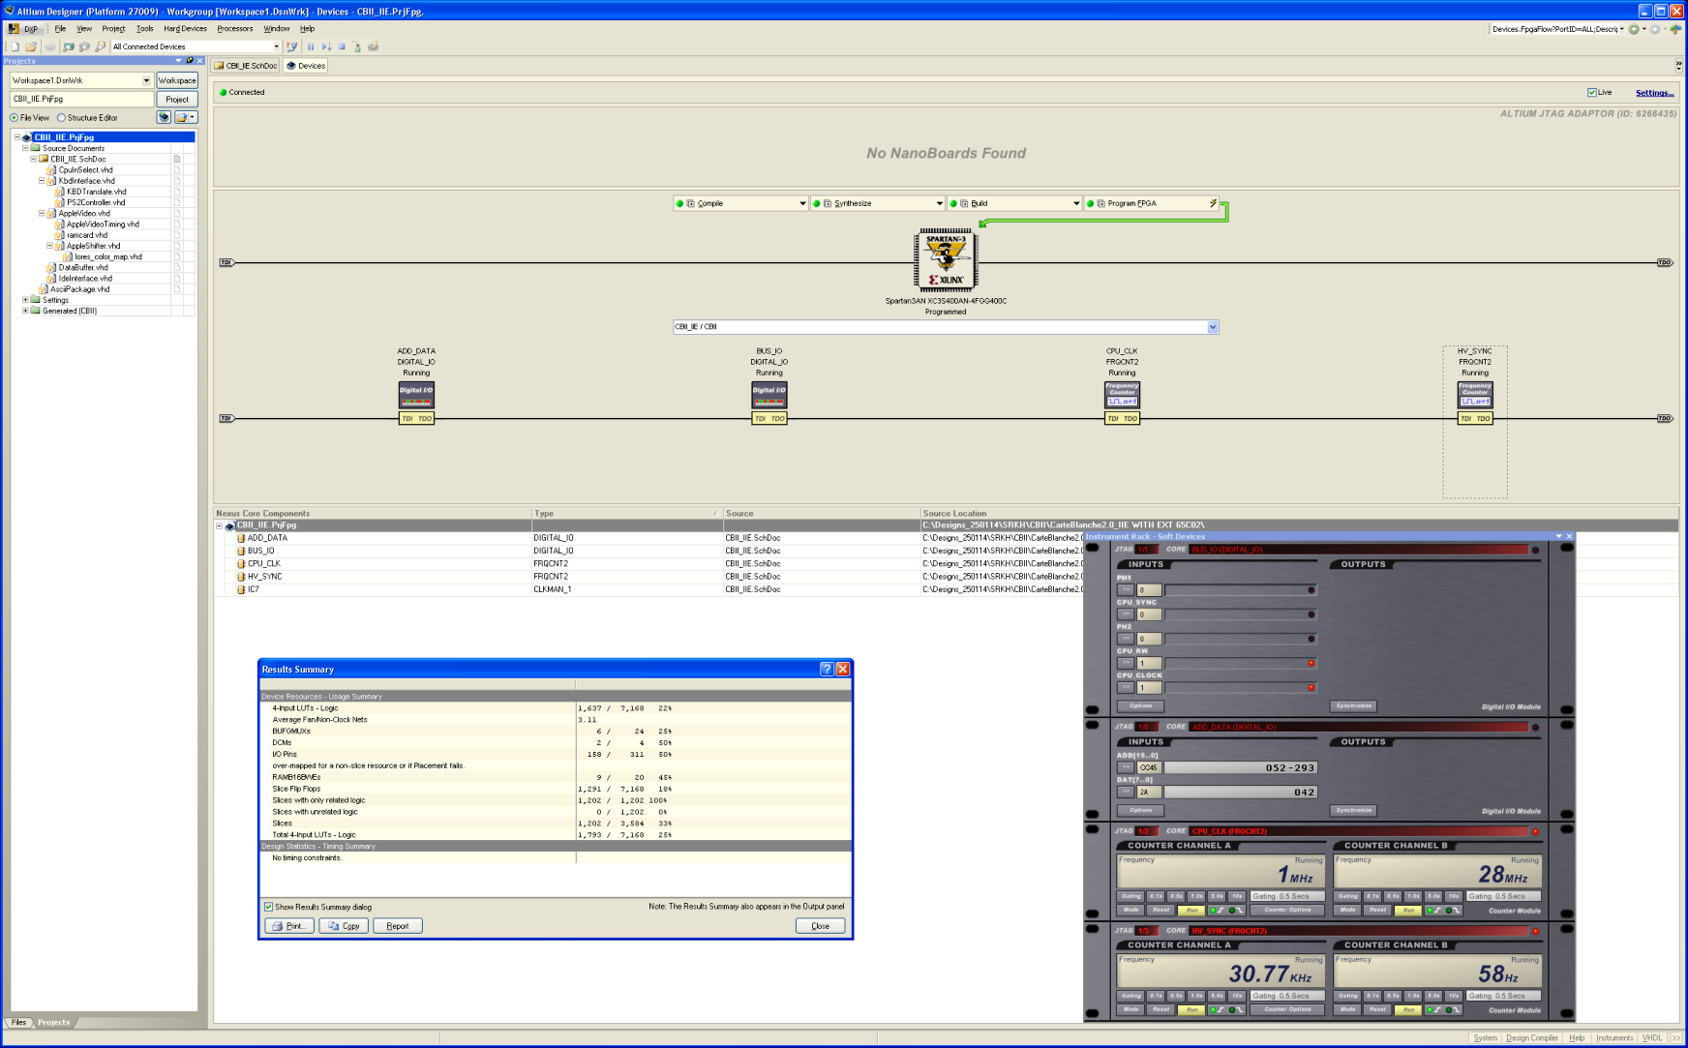The width and height of the screenshot is (1688, 1048).
Task: Click the HV_SYNC Frequency Counter instrument icon
Action: [1475, 395]
